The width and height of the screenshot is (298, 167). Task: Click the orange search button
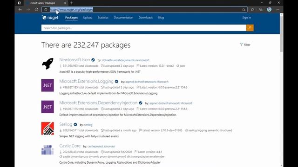(x=250, y=28)
